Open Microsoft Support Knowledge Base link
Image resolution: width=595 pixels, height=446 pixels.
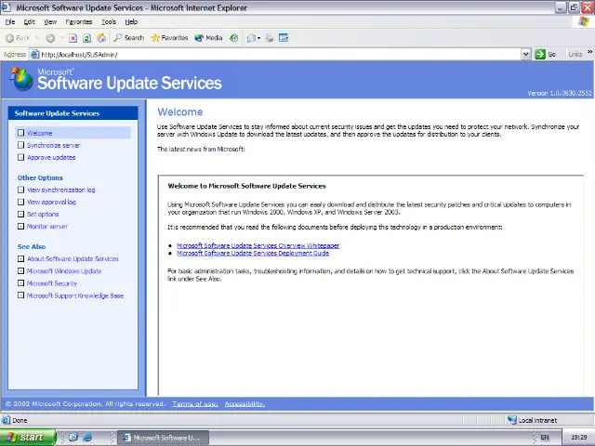tap(75, 295)
